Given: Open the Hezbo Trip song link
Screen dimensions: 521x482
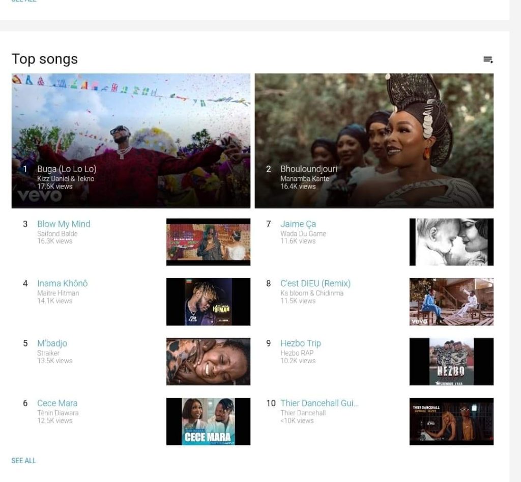Looking at the screenshot, I should (x=301, y=343).
